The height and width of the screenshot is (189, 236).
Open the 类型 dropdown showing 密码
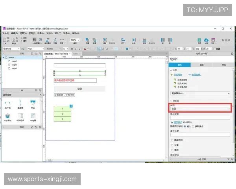tap(200, 109)
